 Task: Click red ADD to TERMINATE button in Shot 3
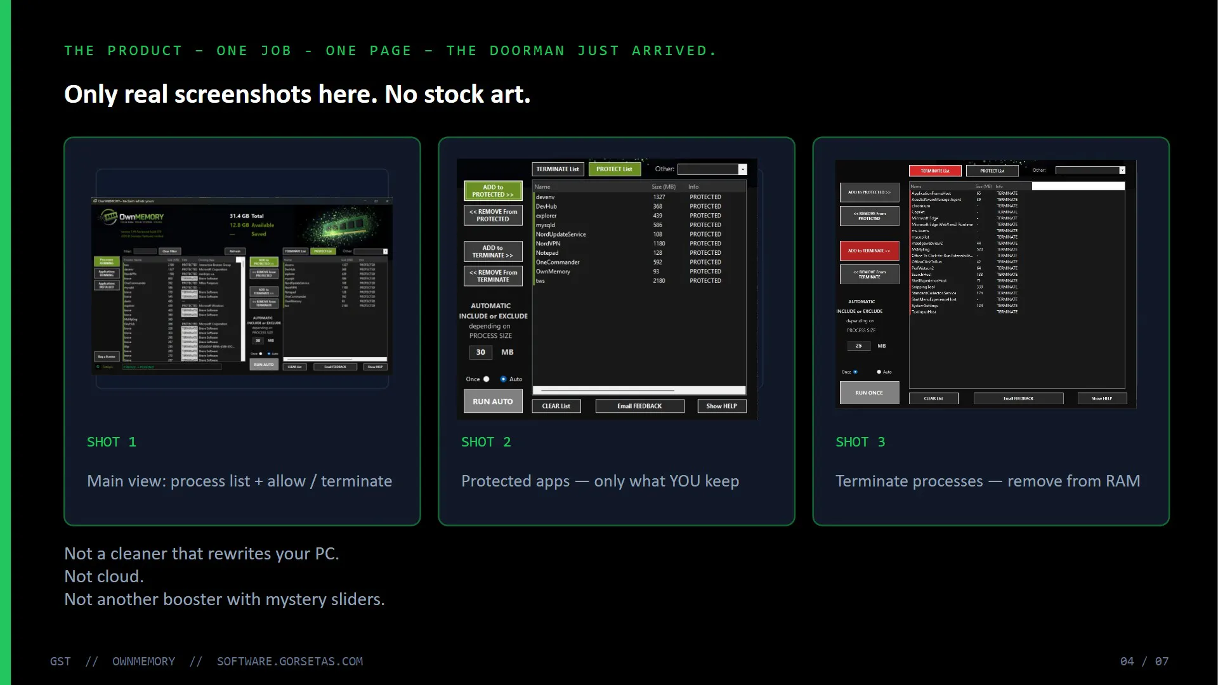pyautogui.click(x=870, y=251)
